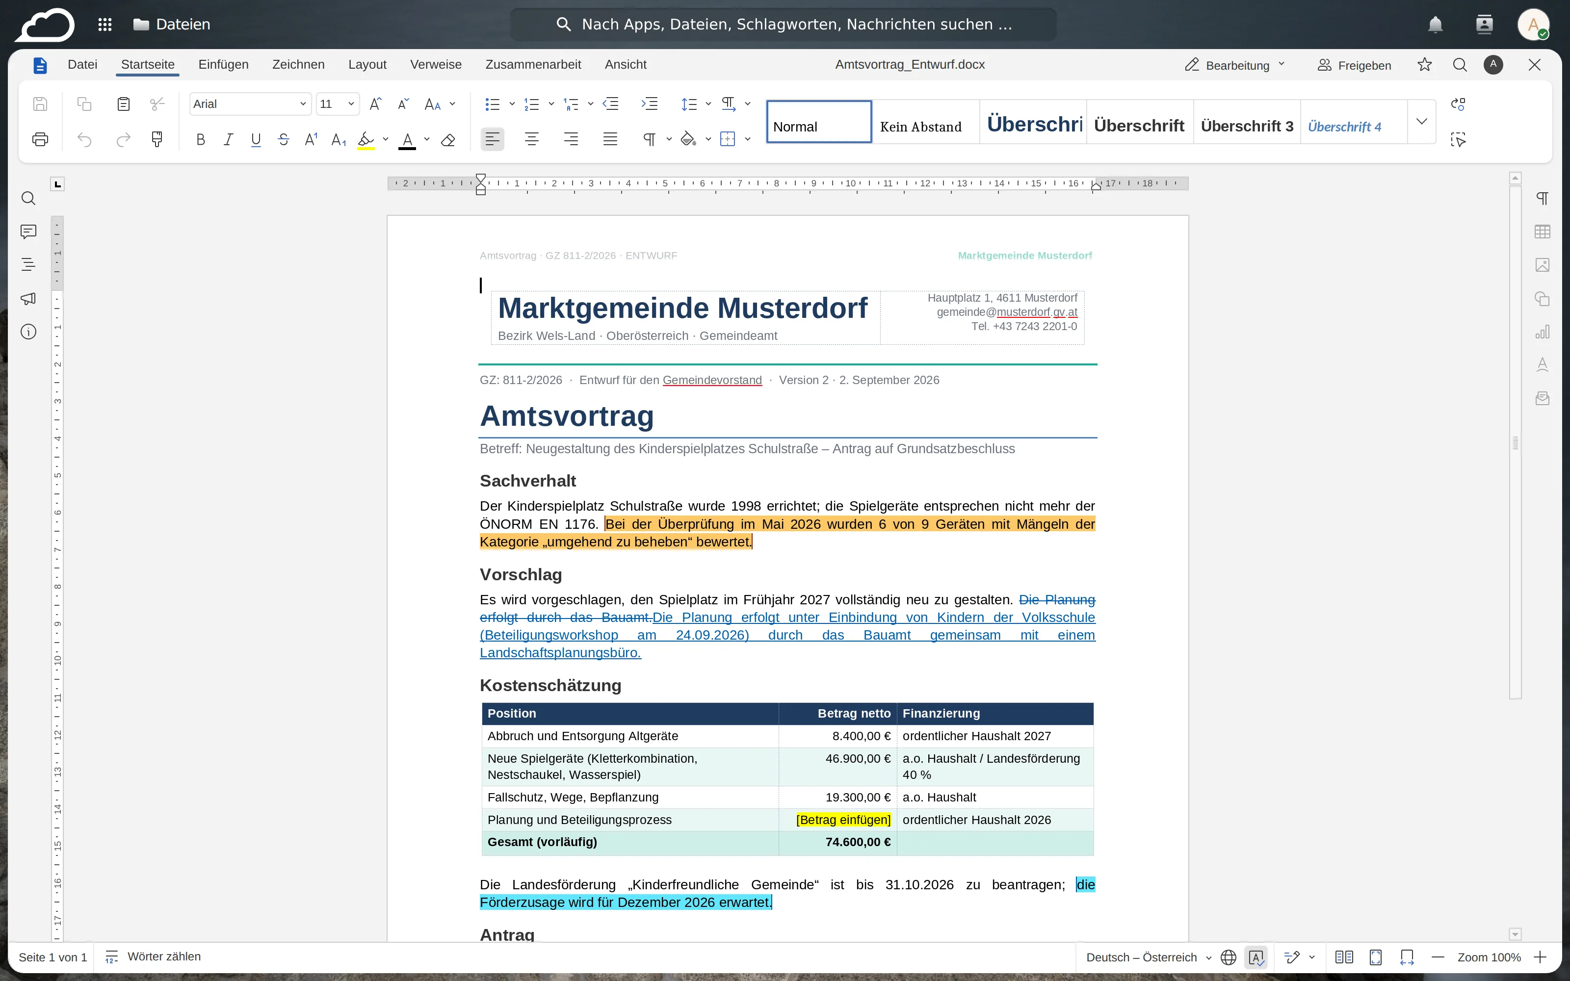Screen dimensions: 1570x981
Task: Click the Decrease indent icon
Action: (x=610, y=104)
